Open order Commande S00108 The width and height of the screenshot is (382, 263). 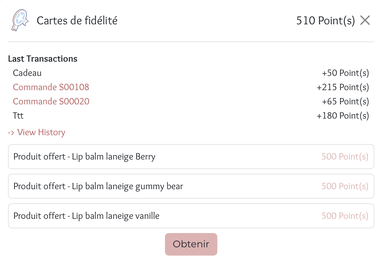[51, 87]
